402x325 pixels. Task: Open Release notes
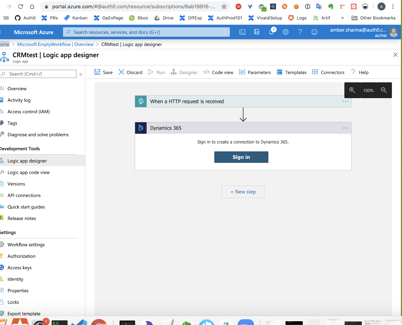[22, 218]
